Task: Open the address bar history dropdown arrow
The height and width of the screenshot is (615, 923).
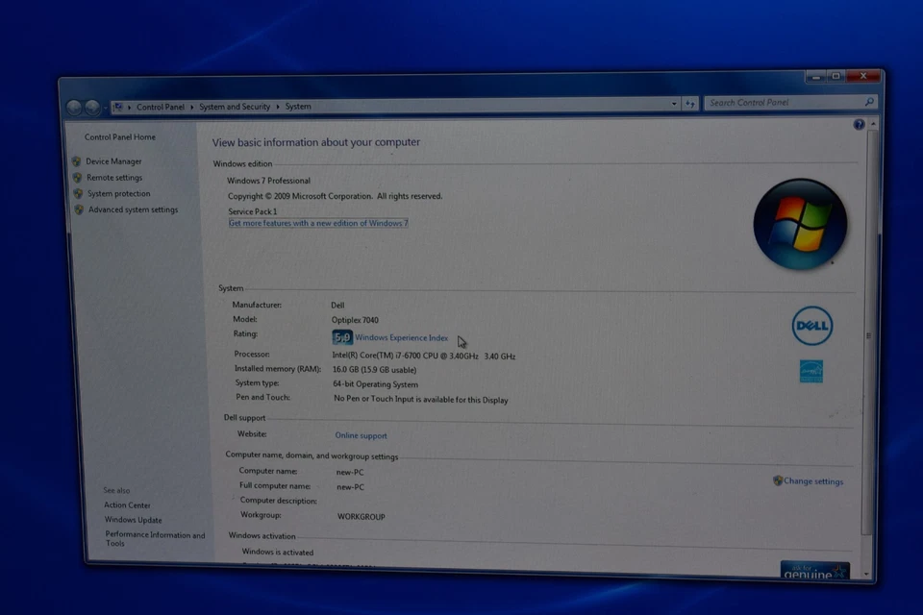Action: [673, 105]
